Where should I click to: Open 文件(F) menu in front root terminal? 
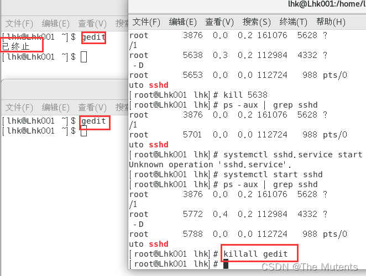click(x=147, y=22)
